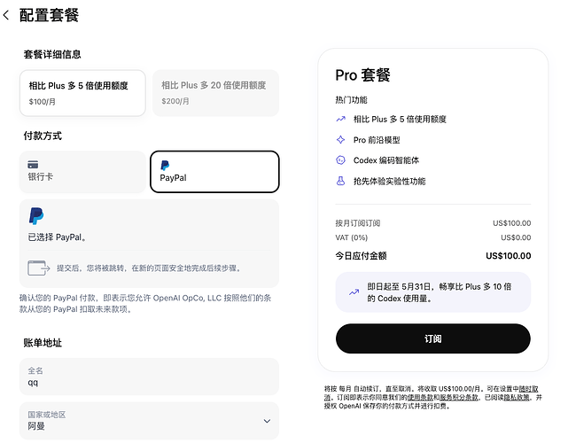Click the 已选择 PayPal。 message
568x443 pixels.
click(57, 237)
